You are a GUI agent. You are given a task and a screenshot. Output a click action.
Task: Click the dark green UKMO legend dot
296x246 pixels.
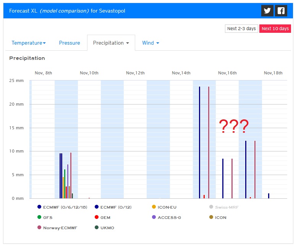click(97, 227)
